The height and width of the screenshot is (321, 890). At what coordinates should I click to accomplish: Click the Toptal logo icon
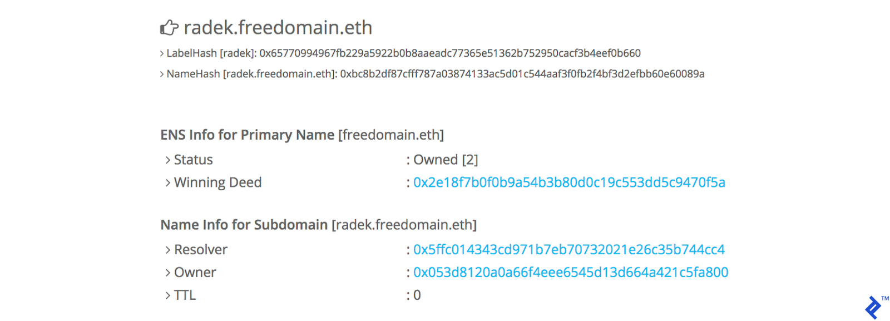(873, 307)
